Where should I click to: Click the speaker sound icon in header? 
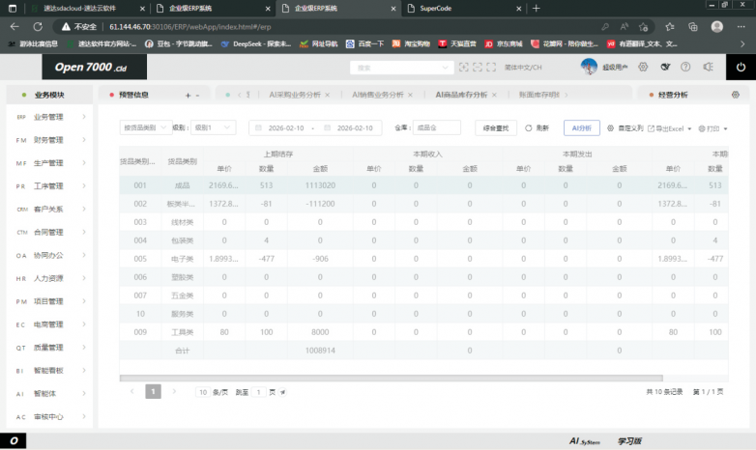[x=708, y=68]
